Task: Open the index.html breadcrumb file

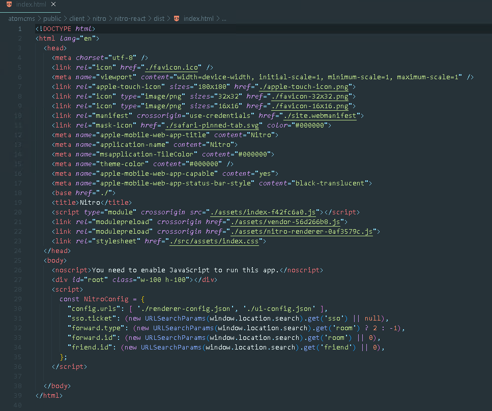Action: pos(198,18)
